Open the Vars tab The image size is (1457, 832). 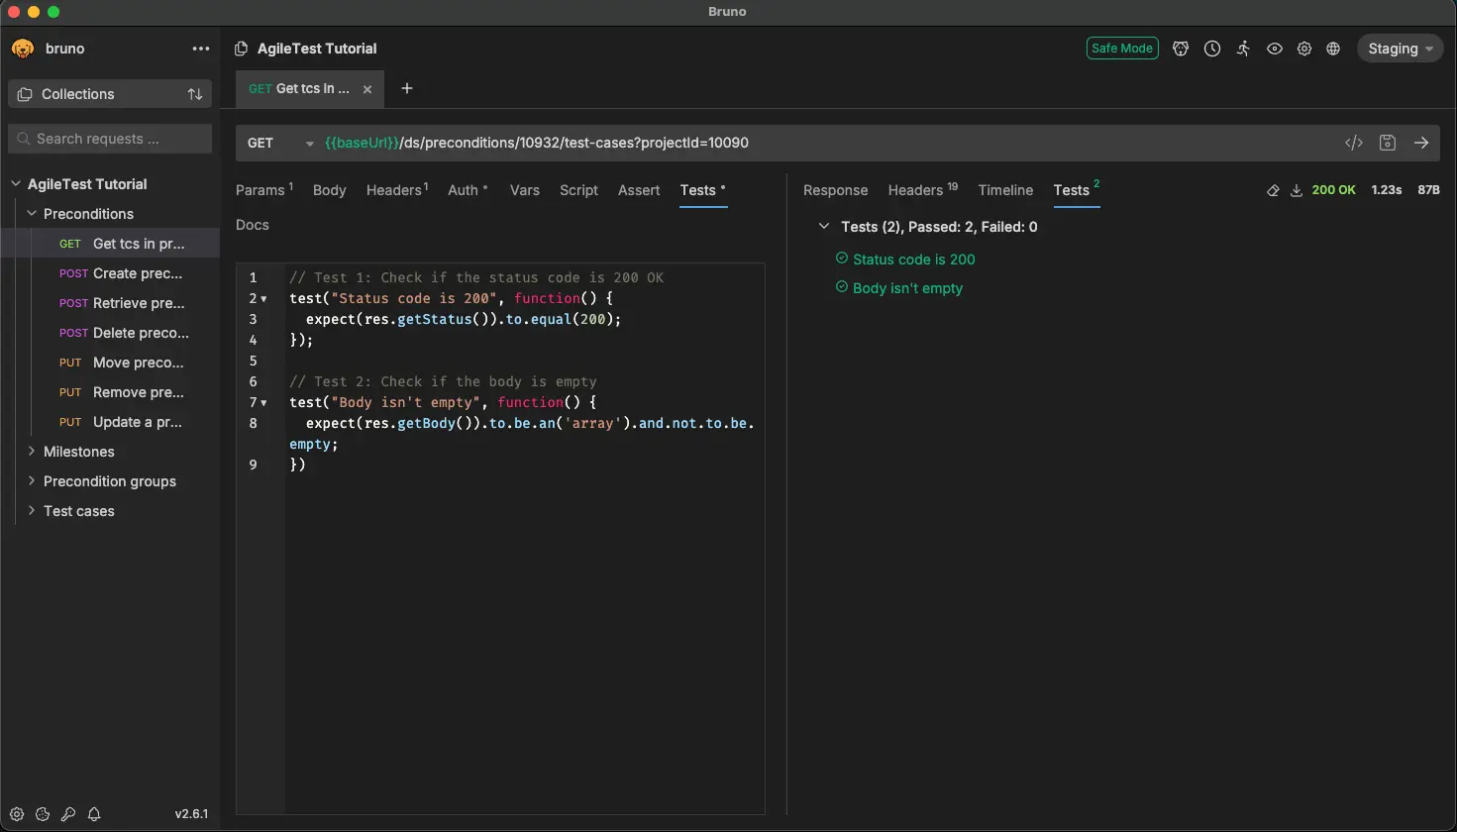525,190
